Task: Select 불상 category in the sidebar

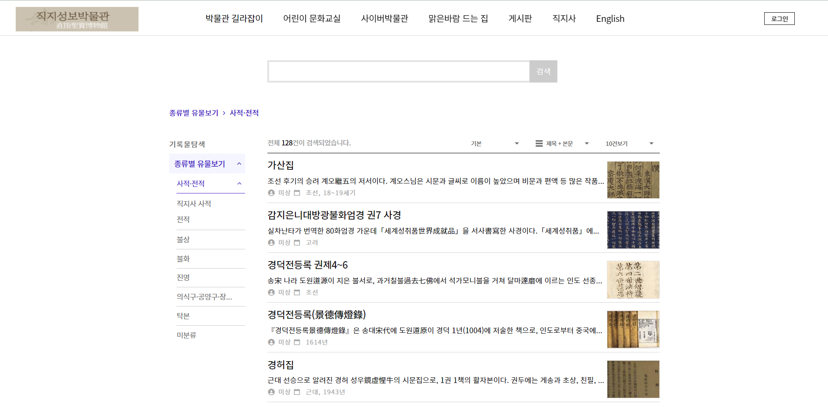Action: tap(183, 239)
